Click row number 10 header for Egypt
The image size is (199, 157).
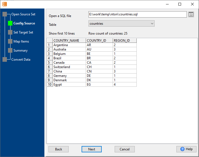coord(50,85)
